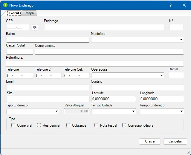The image size is (191, 155).
Task: Click the Cancelar button
Action: [x=175, y=141]
